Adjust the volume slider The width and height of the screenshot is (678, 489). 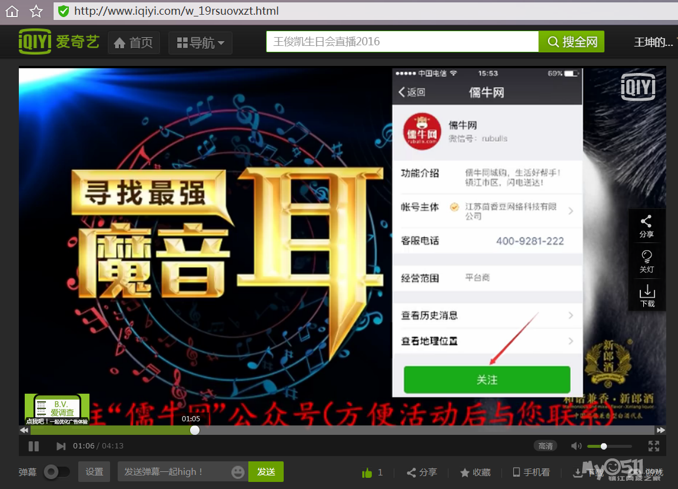603,446
